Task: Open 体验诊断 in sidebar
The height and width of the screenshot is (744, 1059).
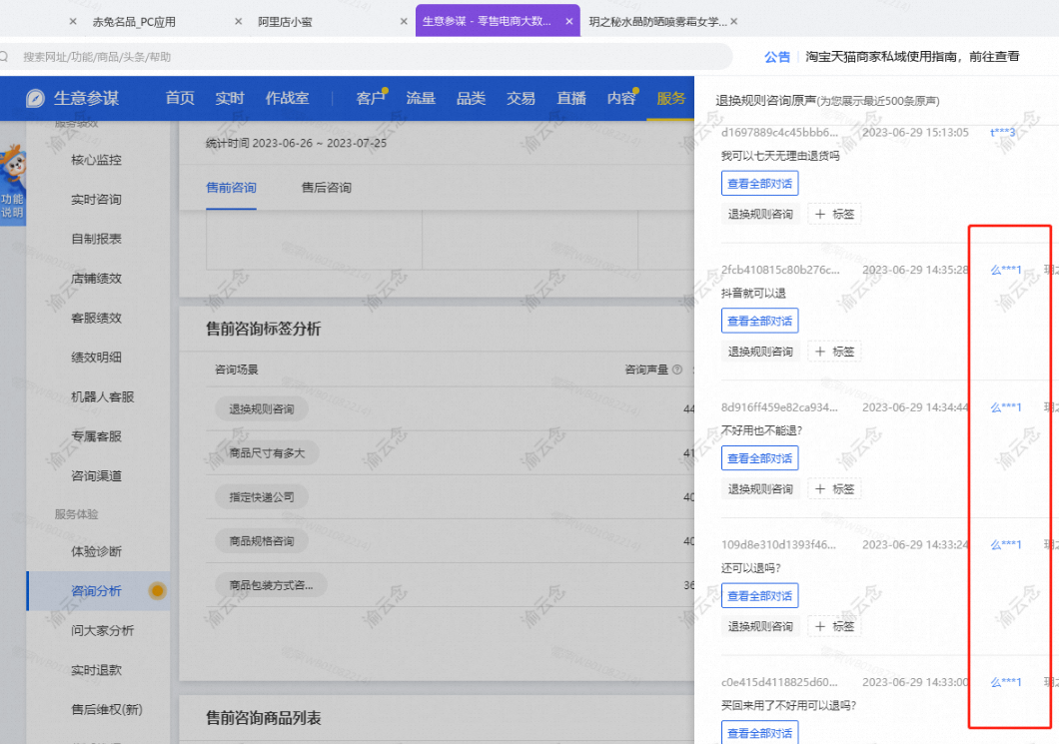Action: pos(97,551)
